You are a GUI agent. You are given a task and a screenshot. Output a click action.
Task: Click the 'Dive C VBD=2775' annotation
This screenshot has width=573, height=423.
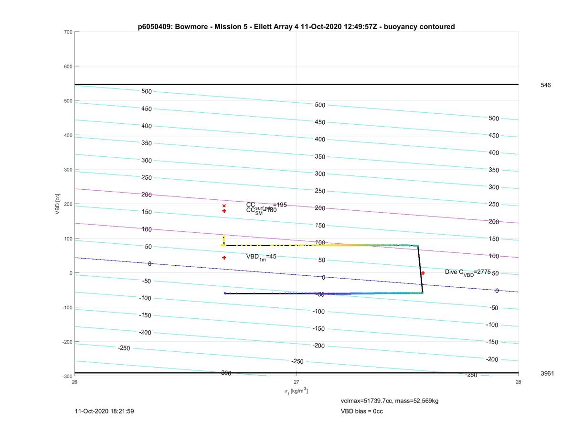click(x=468, y=272)
